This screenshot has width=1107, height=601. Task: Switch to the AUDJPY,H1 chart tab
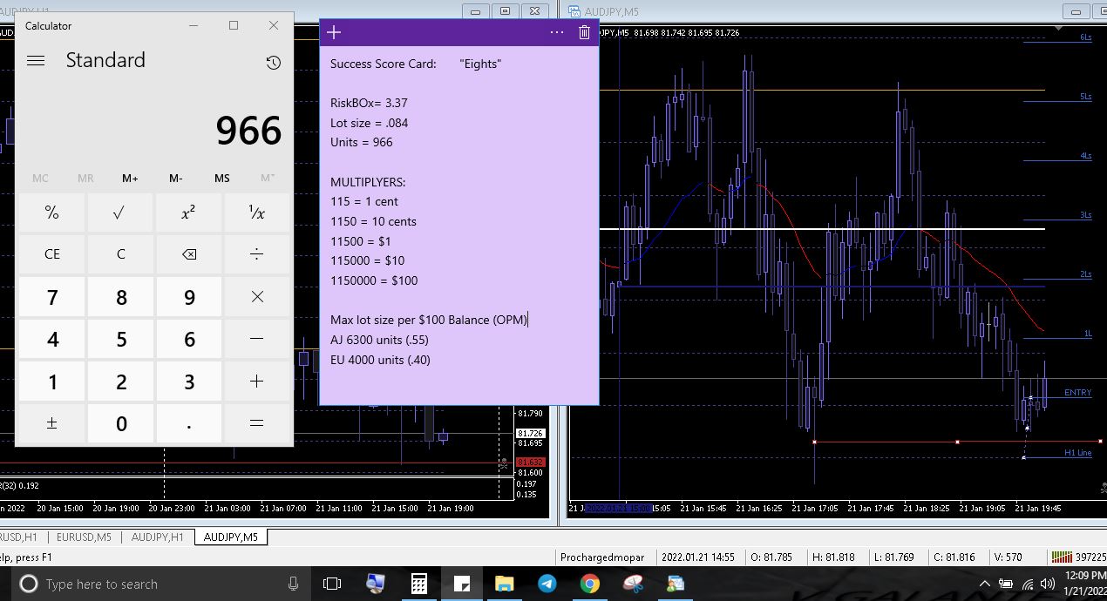(158, 537)
